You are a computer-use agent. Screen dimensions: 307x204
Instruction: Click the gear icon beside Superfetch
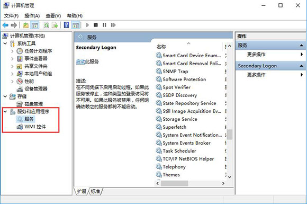coord(159,127)
